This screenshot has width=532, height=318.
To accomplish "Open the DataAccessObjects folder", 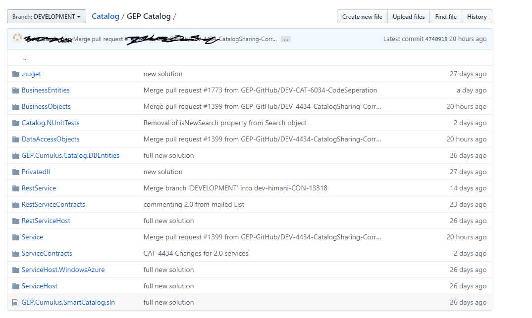I will tap(51, 139).
